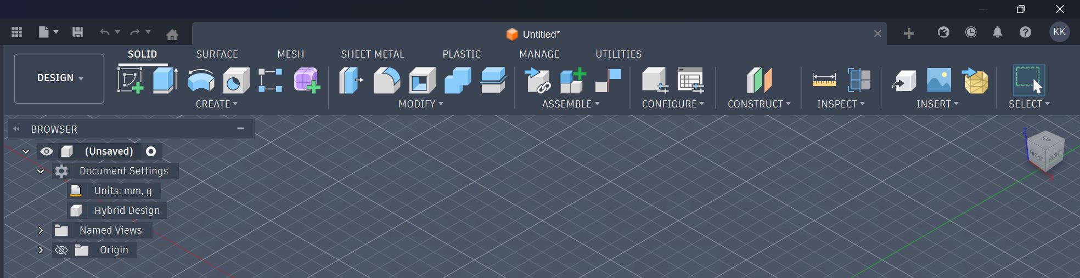The image size is (1080, 278).
Task: Select the Create Form tool
Action: click(x=307, y=80)
